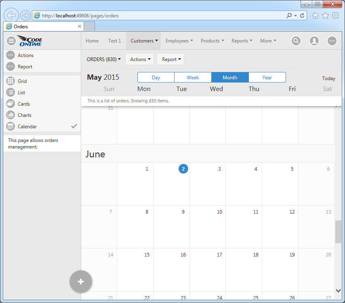Click the search magnifier in address bar
Viewport: 345px width, 303px height.
[289, 15]
